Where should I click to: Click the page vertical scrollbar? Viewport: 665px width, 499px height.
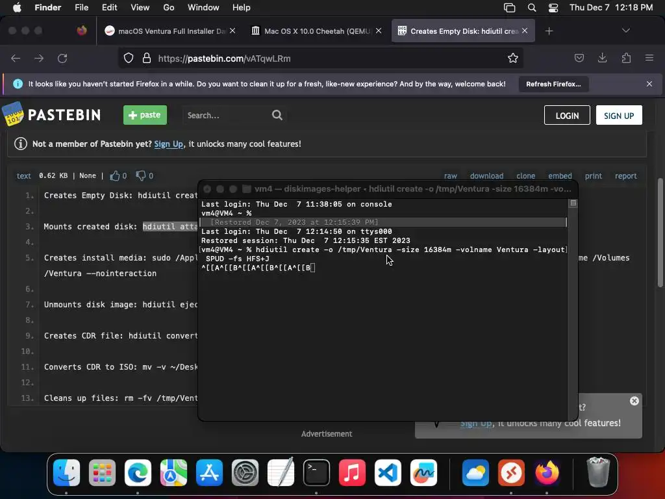point(660,233)
